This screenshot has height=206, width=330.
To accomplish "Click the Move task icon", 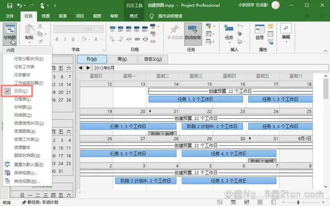I will coord(209,34).
